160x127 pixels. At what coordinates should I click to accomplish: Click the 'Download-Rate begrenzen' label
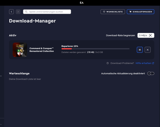(x=121, y=36)
